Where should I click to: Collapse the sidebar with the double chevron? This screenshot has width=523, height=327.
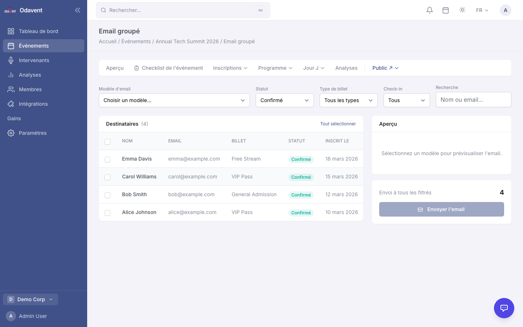click(77, 10)
